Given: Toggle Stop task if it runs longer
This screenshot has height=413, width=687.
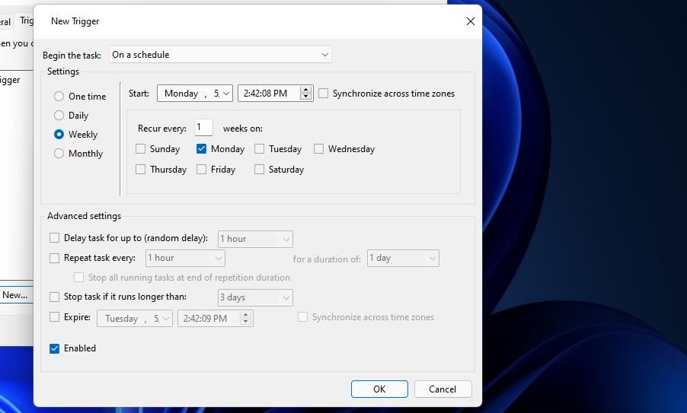Looking at the screenshot, I should click(54, 297).
